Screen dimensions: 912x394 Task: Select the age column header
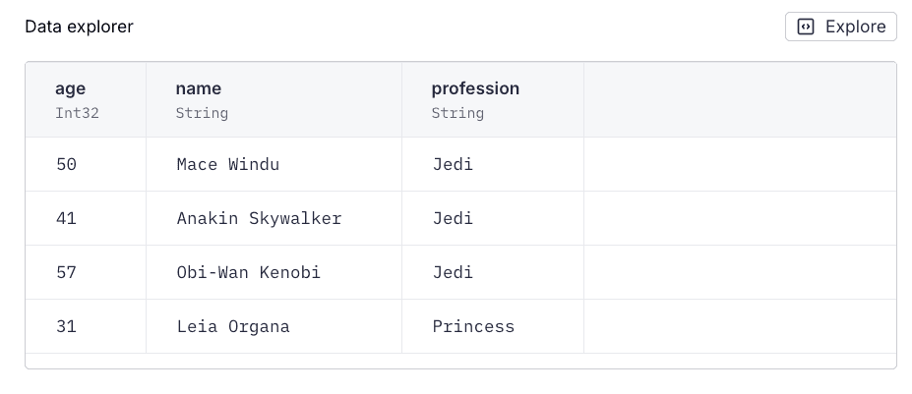coord(71,88)
